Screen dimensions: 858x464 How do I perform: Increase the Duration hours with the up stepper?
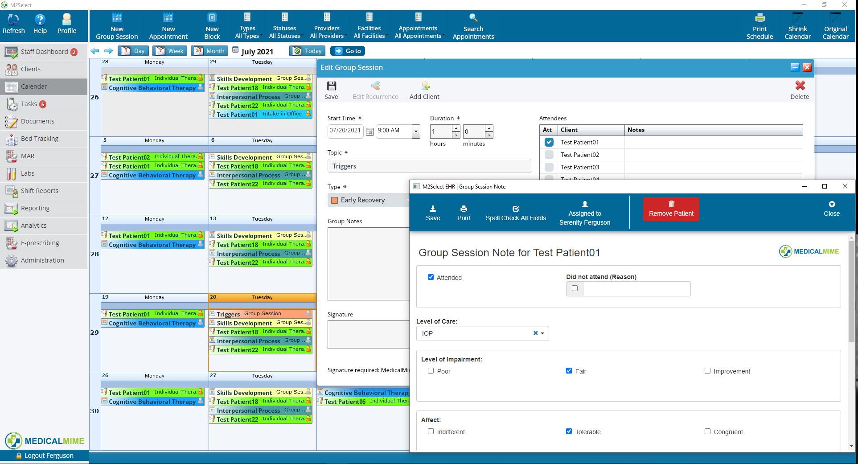456,128
